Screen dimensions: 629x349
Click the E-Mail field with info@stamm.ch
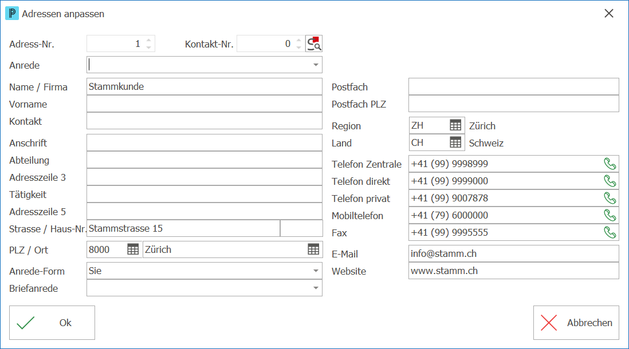pos(514,253)
